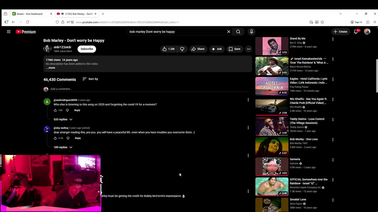The width and height of the screenshot is (378, 212).
Task: Clear the YouTube search box text
Action: tap(229, 32)
